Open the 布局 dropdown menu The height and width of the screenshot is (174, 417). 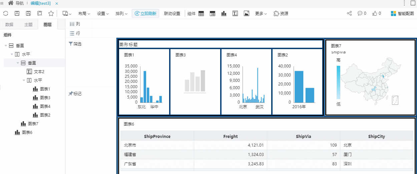84,14
